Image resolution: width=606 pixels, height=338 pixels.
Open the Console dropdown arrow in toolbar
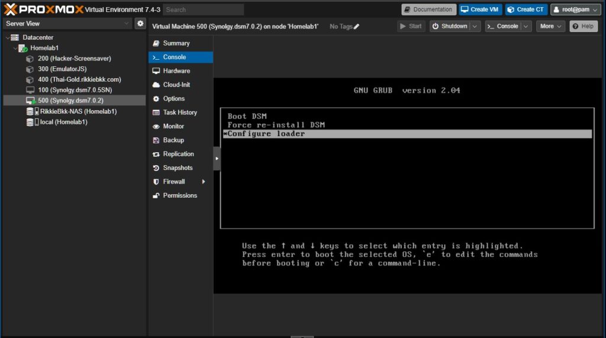(x=526, y=26)
